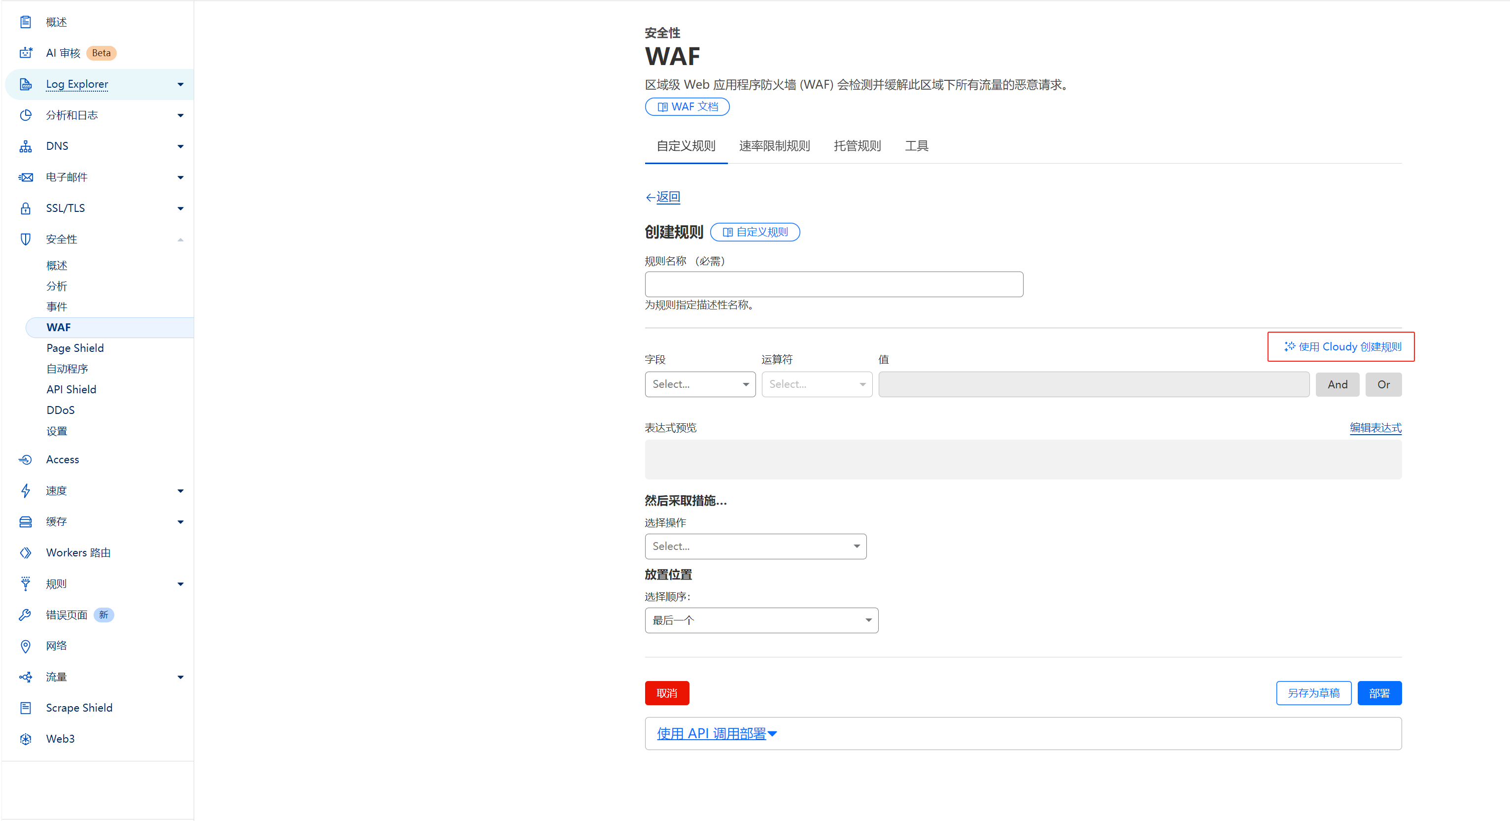
Task: Click the AI 审核 robot icon
Action: pos(25,53)
